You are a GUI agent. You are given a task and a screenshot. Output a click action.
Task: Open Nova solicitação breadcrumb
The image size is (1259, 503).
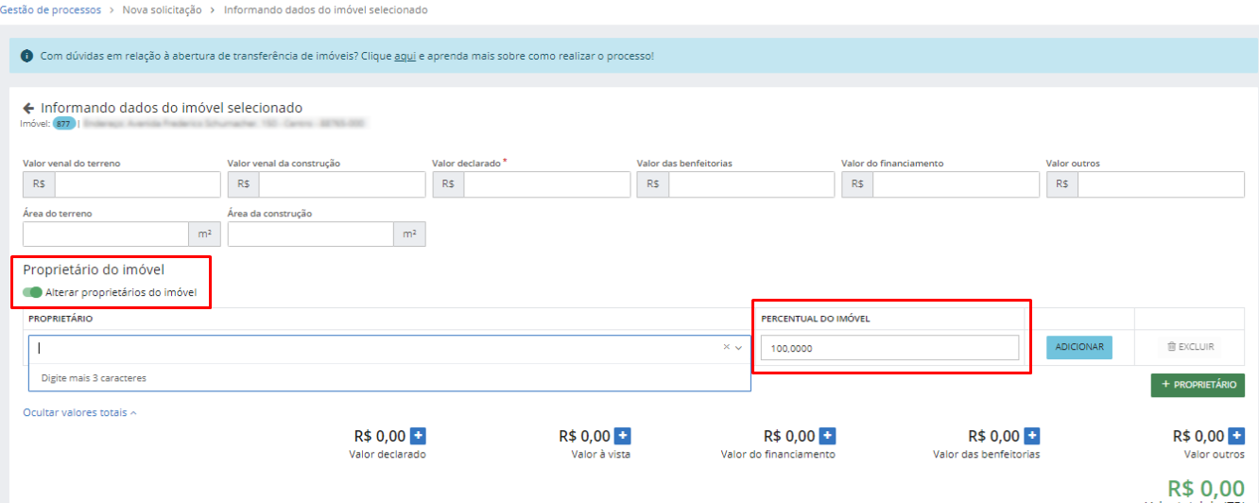pyautogui.click(x=162, y=9)
